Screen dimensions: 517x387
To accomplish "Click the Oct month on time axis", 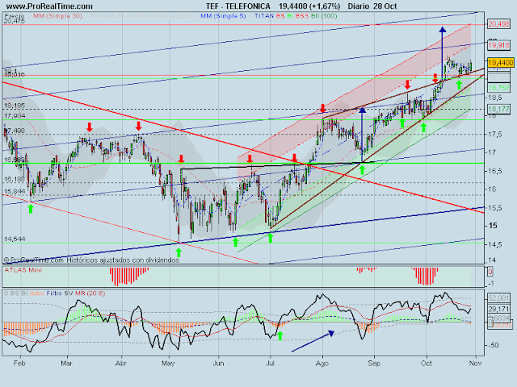I will coord(427,364).
